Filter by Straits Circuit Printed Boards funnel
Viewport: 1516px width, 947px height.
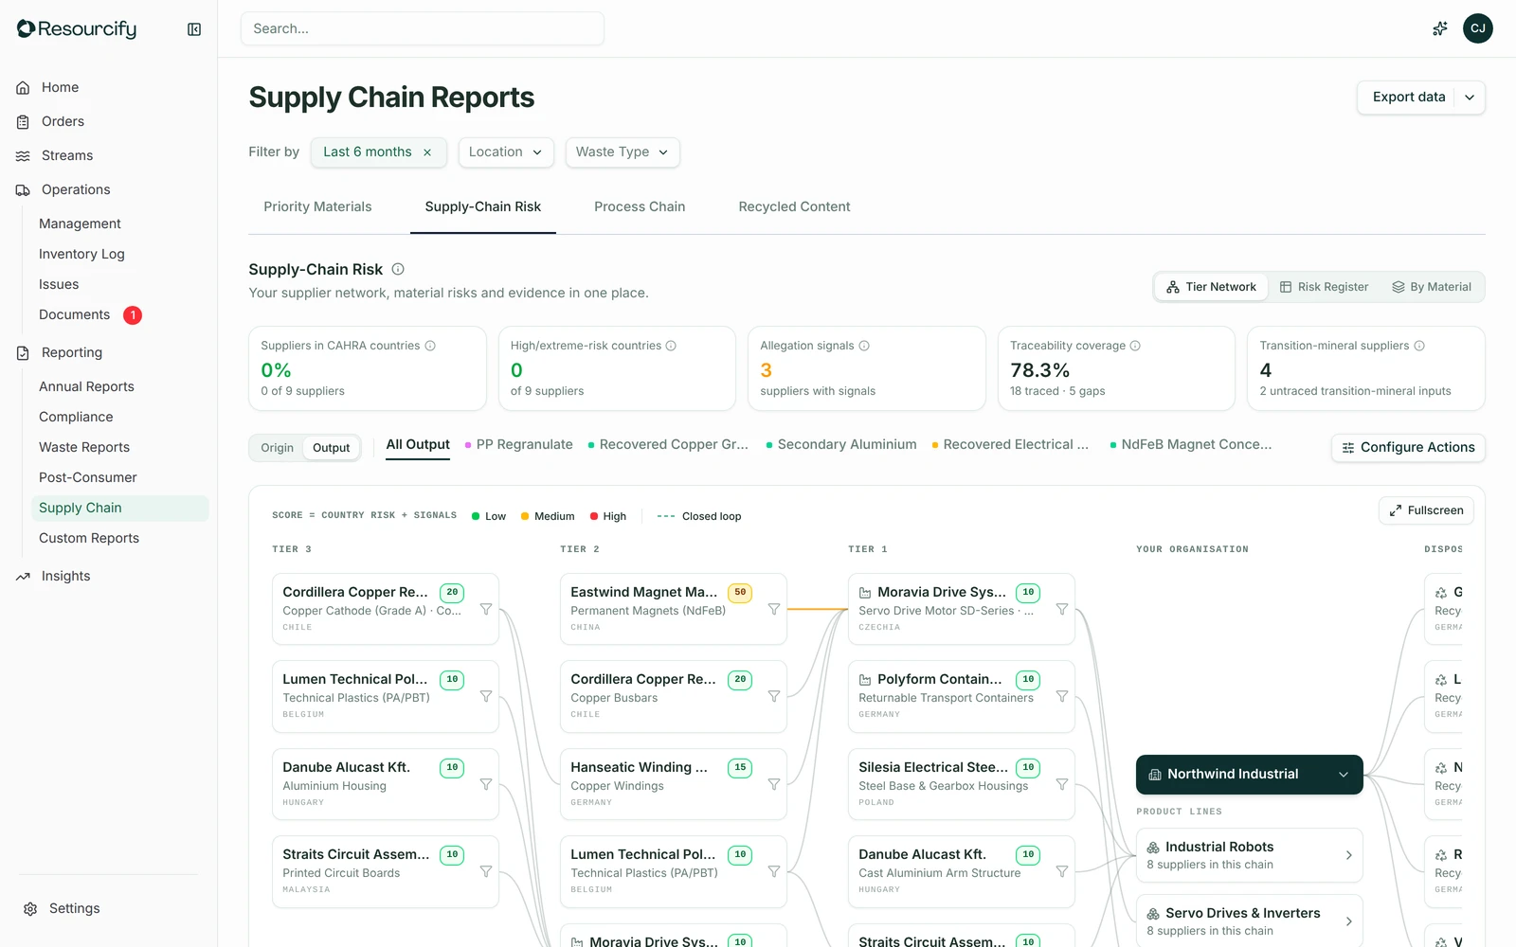486,871
